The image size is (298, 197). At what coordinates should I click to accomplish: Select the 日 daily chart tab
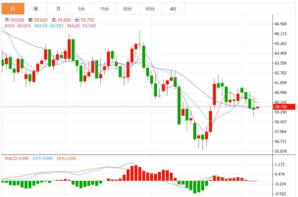click(x=12, y=9)
